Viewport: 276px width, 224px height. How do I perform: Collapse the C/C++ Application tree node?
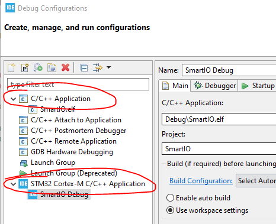(13, 99)
